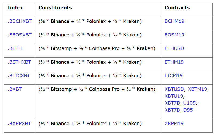Click the ETHM19 contract link

[x=174, y=62]
